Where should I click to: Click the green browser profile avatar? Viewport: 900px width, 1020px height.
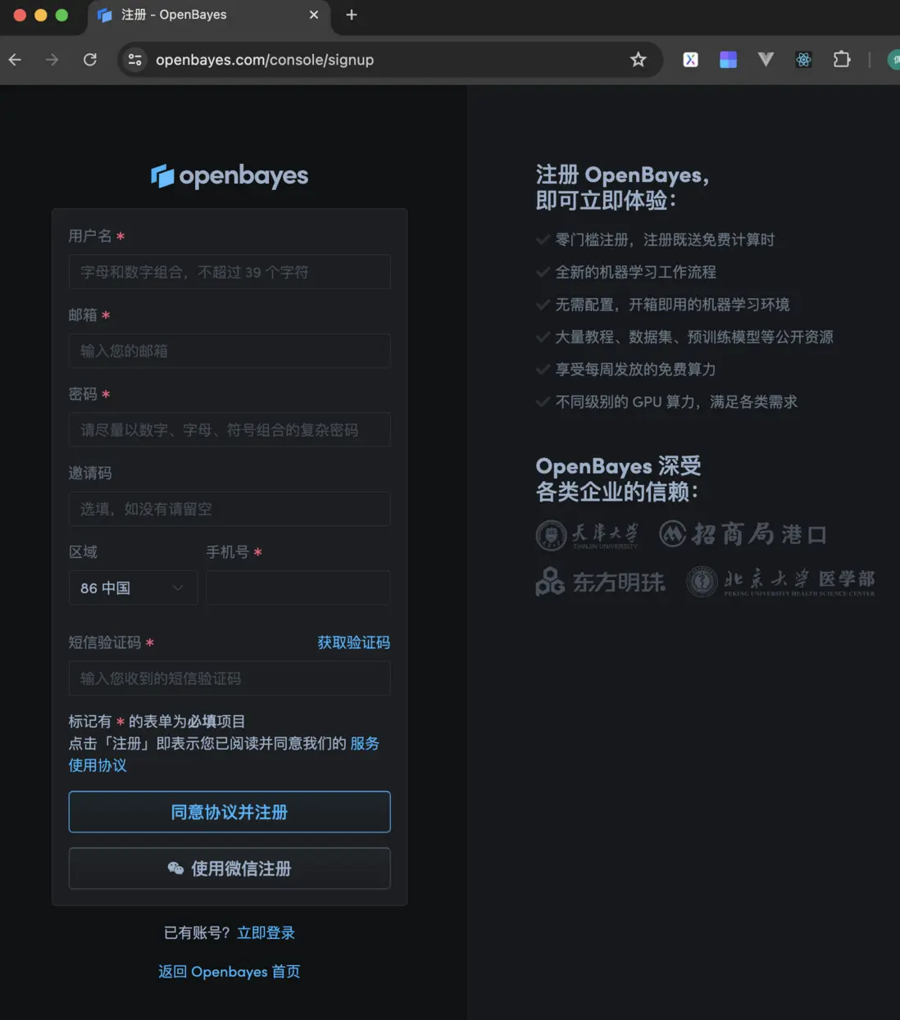(893, 59)
